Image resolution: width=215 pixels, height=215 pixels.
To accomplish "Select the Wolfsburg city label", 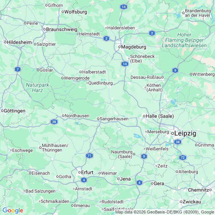I will pos(76,12).
